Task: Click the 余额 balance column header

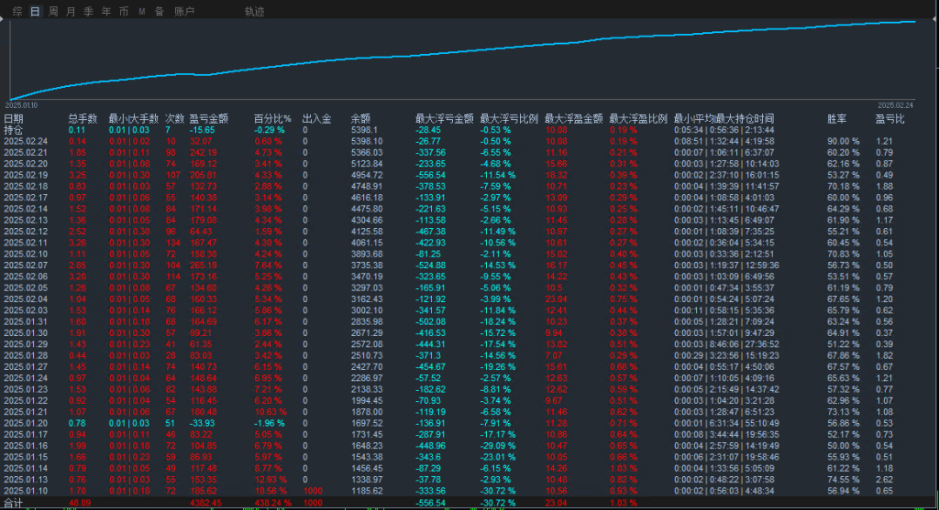Action: point(360,119)
